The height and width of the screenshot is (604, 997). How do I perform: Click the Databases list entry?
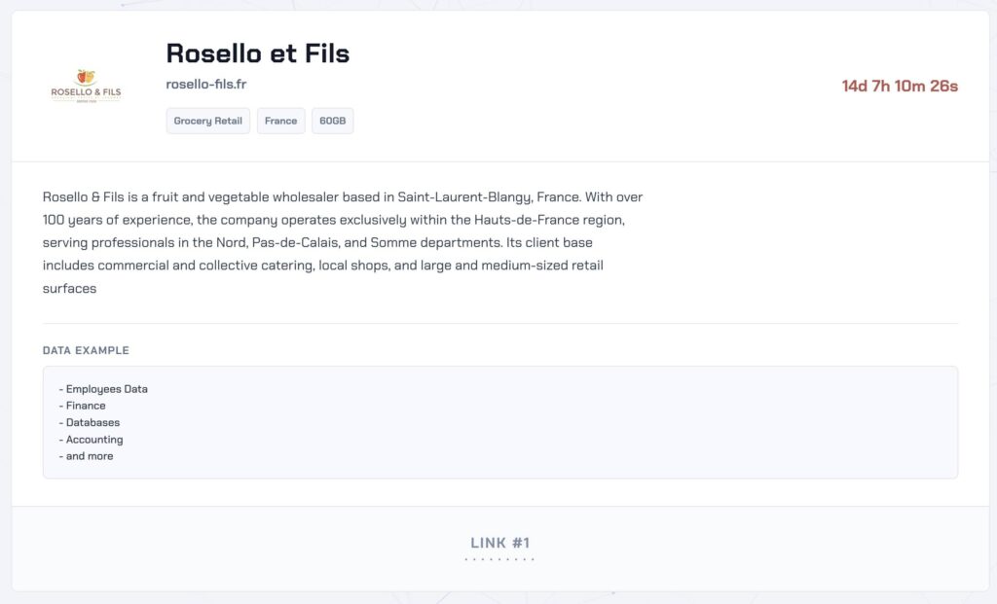pyautogui.click(x=89, y=422)
